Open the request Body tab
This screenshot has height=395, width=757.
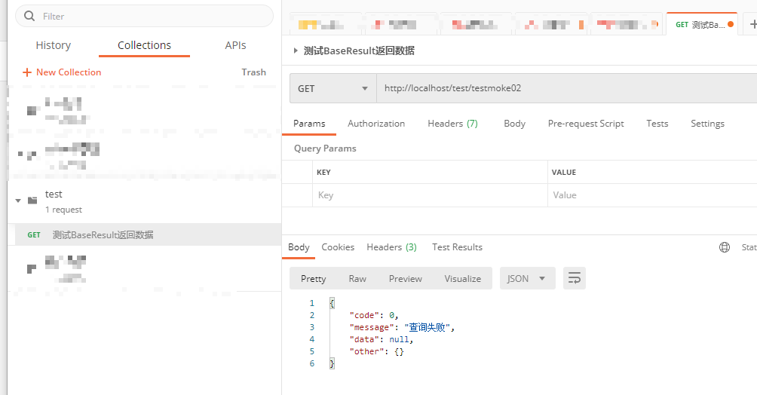click(515, 124)
